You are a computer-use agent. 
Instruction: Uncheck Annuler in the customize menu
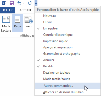point(68,60)
